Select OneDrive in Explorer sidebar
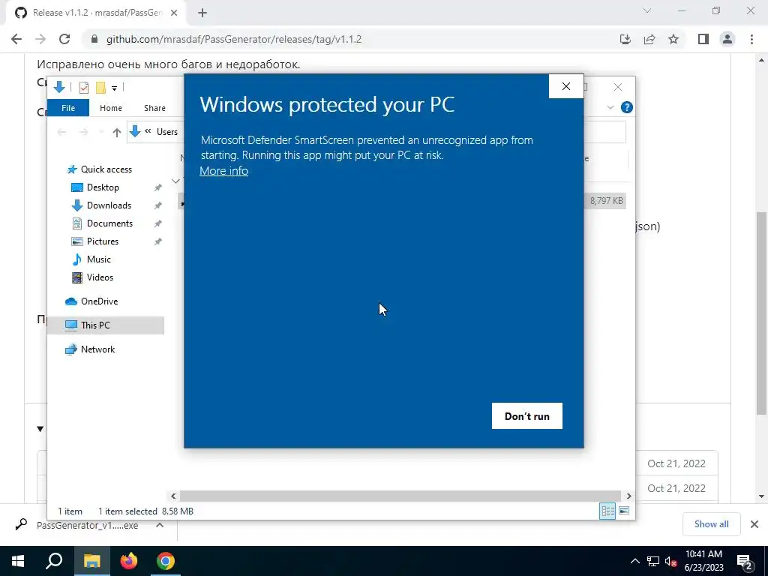Viewport: 768px width, 576px height. tap(99, 301)
